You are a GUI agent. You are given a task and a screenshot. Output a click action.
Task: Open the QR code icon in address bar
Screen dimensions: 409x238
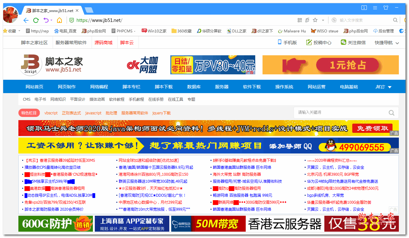click(300, 20)
